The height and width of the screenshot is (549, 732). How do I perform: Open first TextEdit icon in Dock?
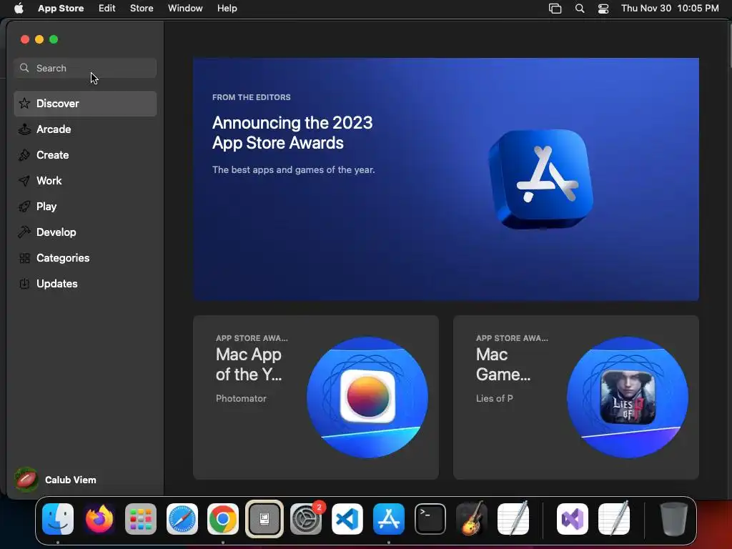pyautogui.click(x=513, y=519)
